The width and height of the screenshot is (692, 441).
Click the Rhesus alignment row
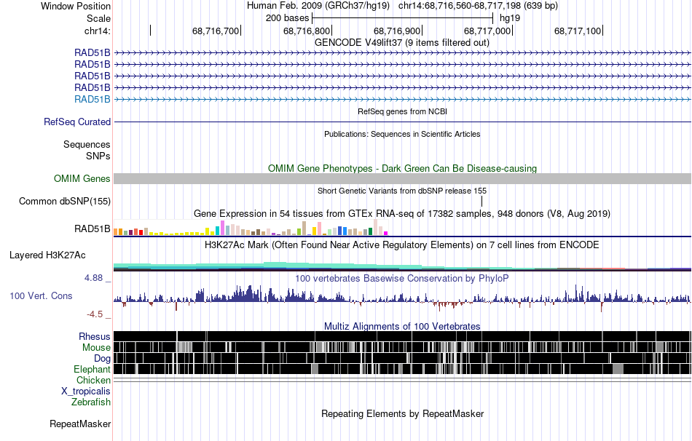(402, 336)
